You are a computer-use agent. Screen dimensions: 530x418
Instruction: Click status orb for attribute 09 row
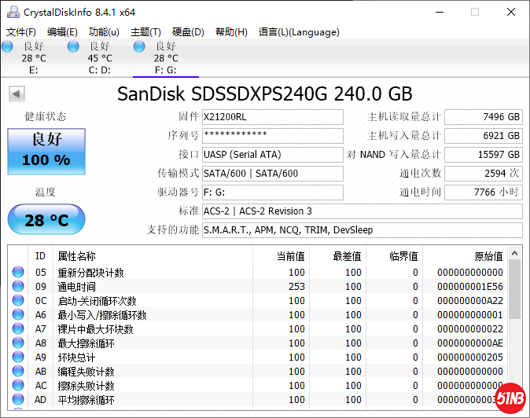[18, 287]
